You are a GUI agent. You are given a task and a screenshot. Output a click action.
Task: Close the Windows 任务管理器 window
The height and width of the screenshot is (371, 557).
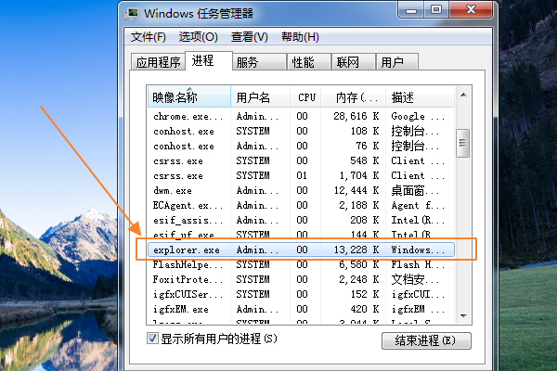tap(471, 10)
